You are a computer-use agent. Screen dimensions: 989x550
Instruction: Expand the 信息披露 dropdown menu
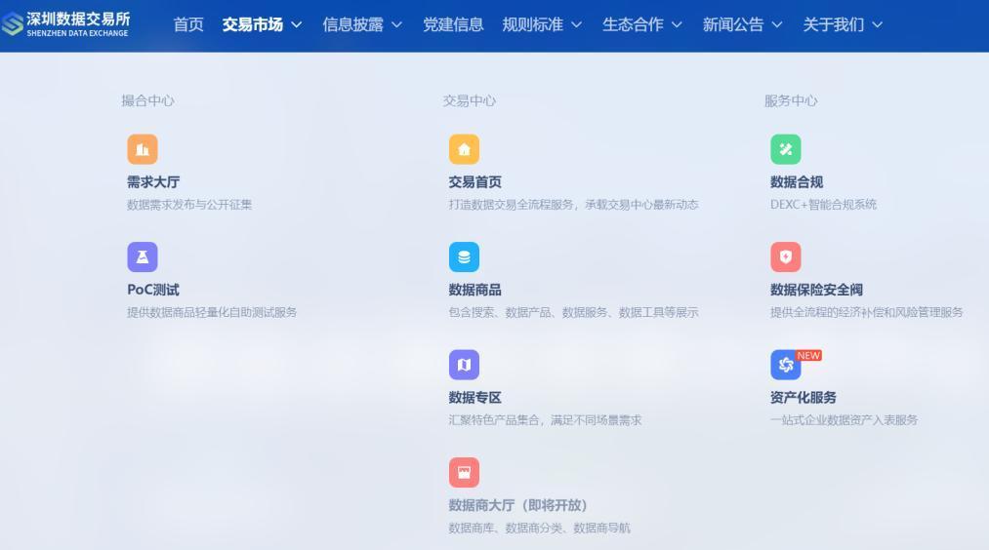tap(362, 24)
